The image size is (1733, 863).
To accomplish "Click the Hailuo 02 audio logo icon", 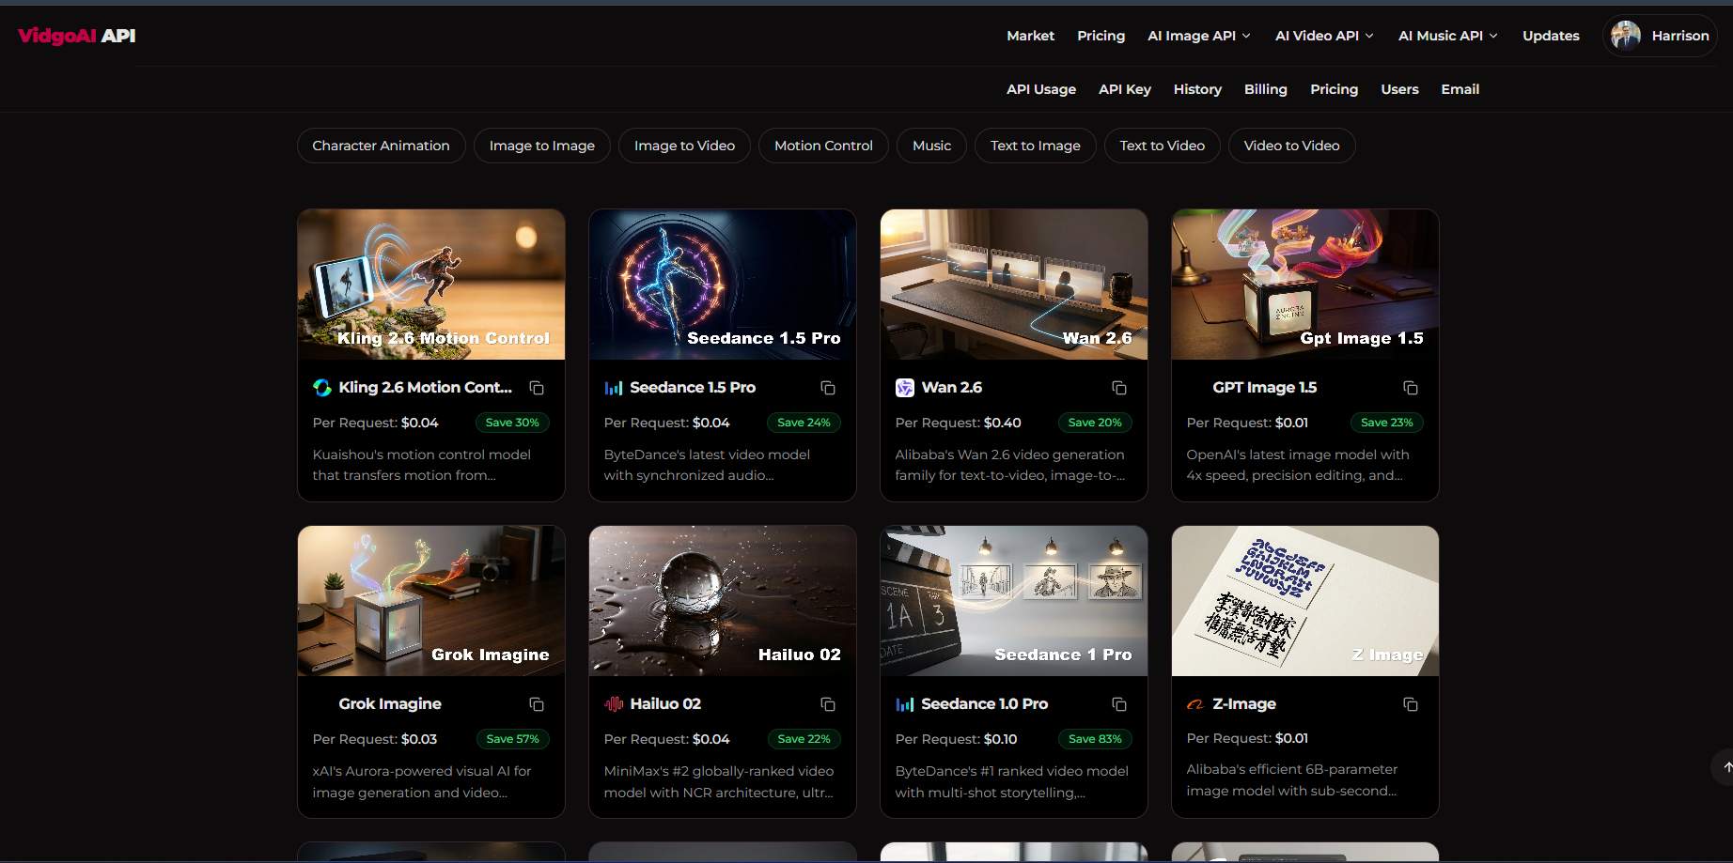I will (x=614, y=703).
